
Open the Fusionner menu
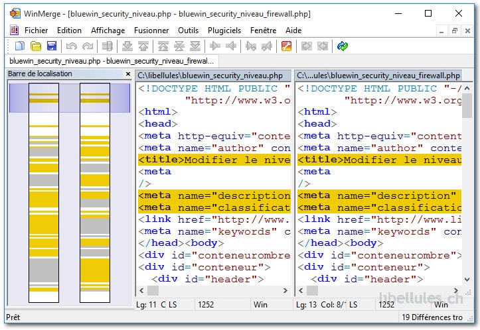pyautogui.click(x=151, y=30)
